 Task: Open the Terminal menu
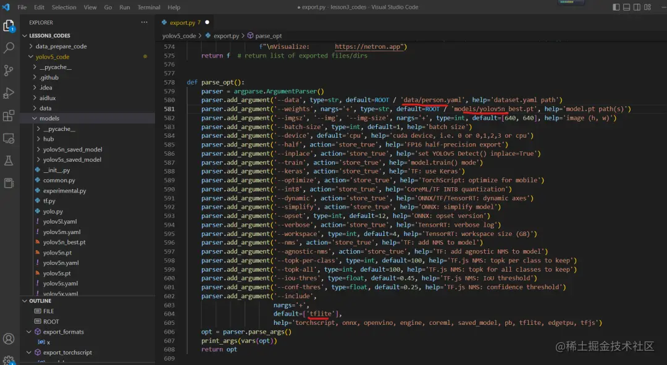coord(149,7)
